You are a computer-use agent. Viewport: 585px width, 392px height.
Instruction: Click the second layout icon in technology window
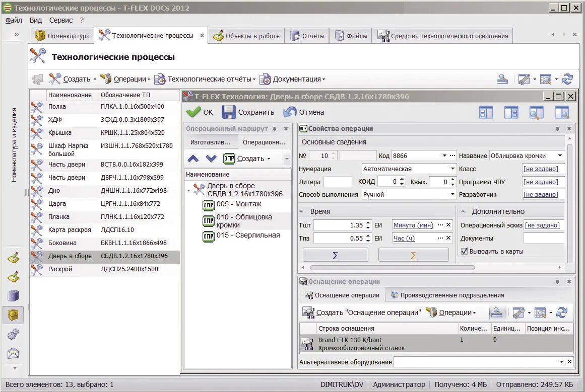(x=511, y=112)
